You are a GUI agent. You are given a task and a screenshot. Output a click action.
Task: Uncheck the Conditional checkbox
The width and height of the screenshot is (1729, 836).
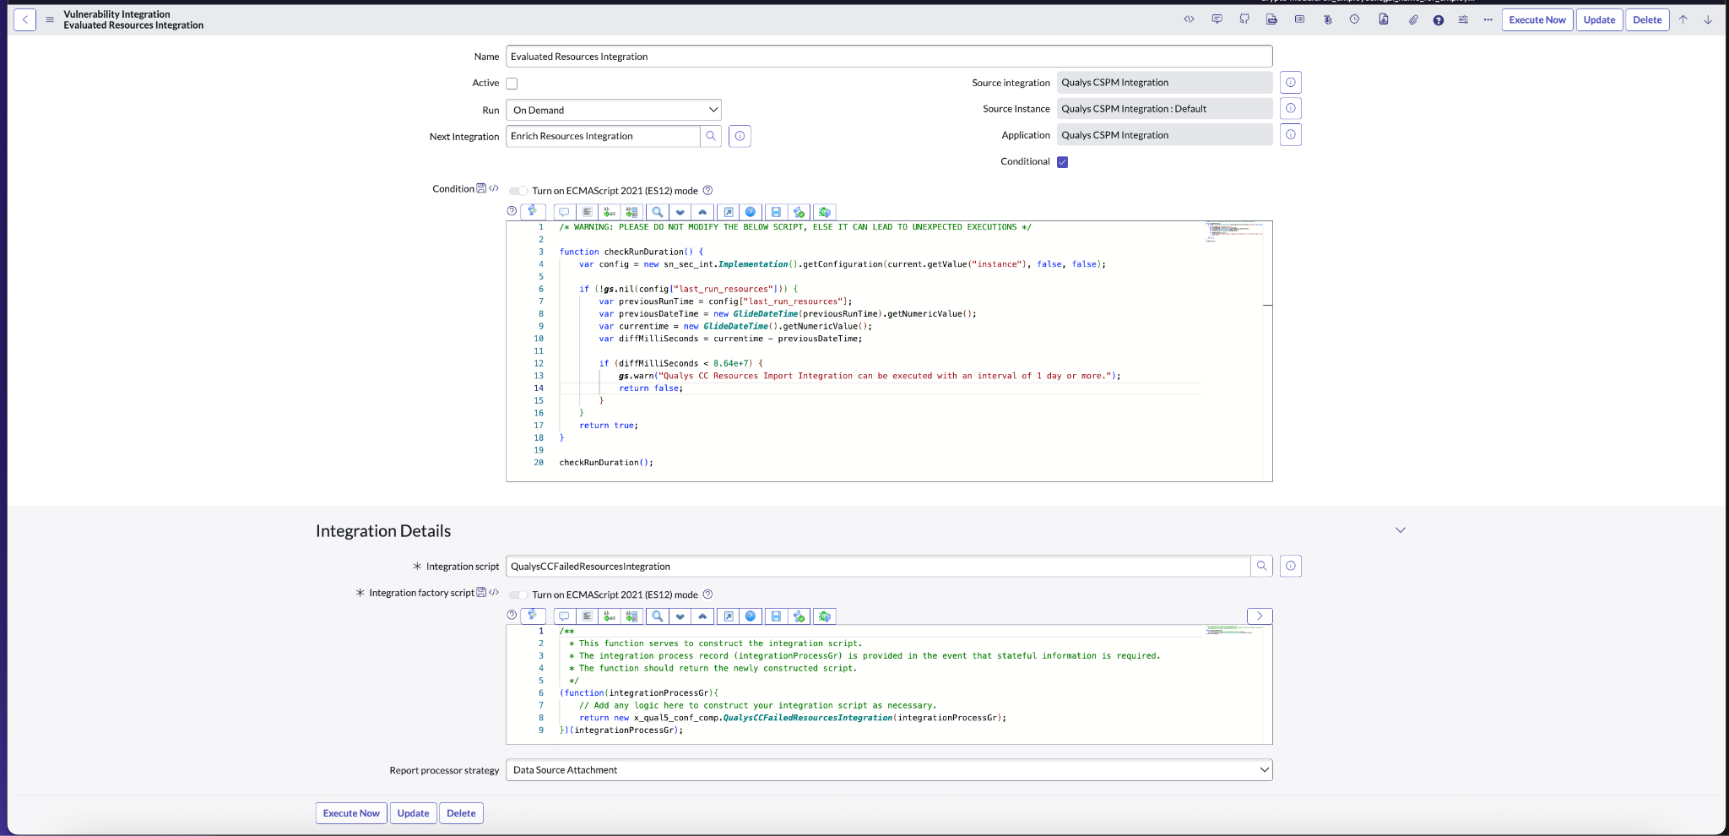(1063, 162)
